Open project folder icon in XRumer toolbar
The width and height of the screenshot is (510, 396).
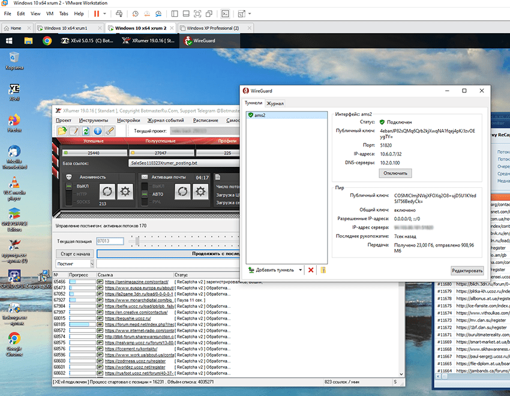[x=62, y=131]
